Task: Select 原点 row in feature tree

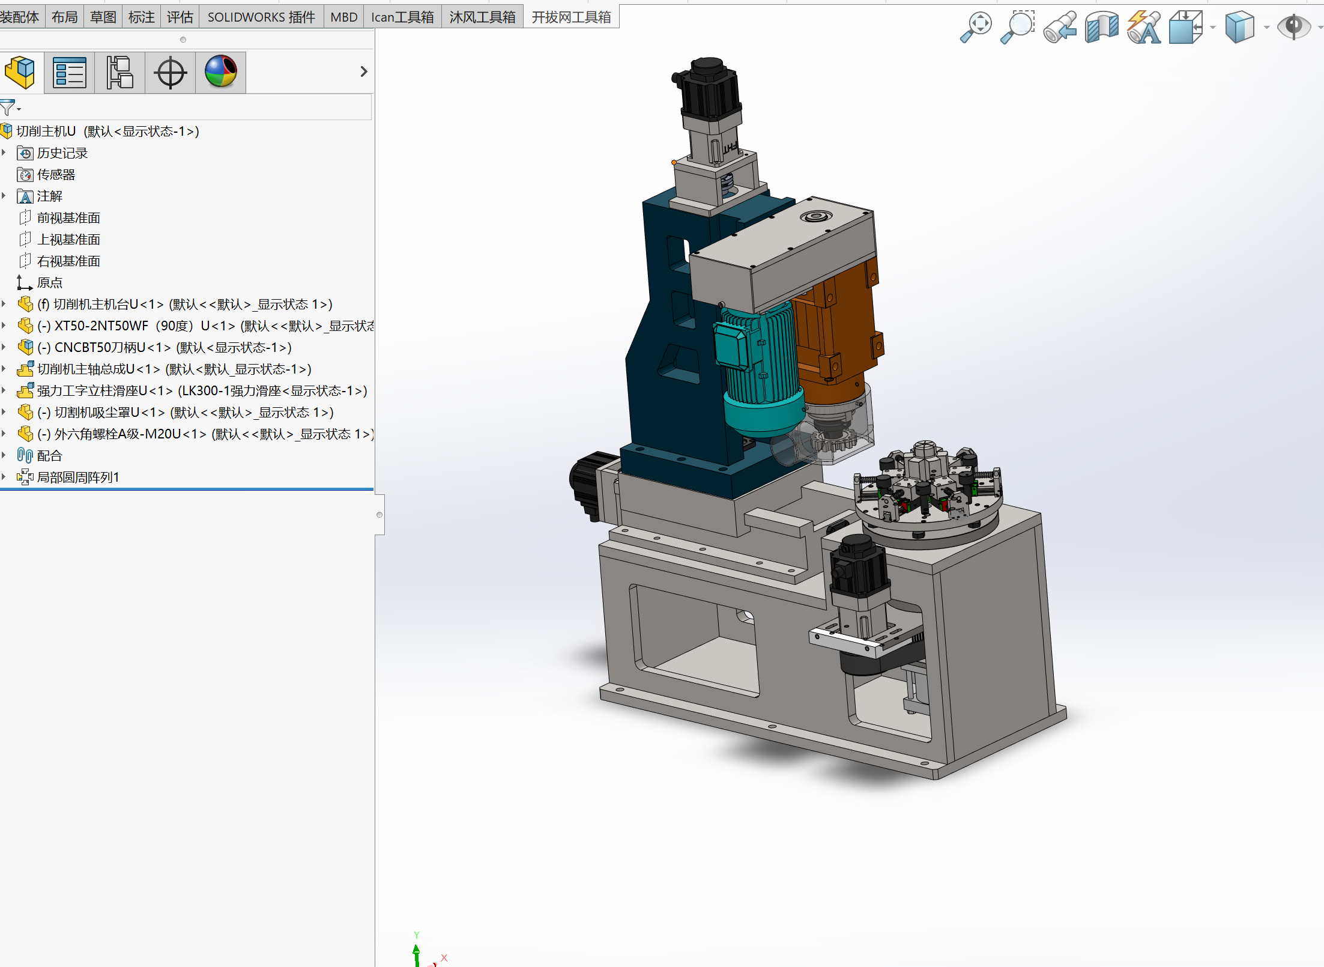Action: [49, 283]
